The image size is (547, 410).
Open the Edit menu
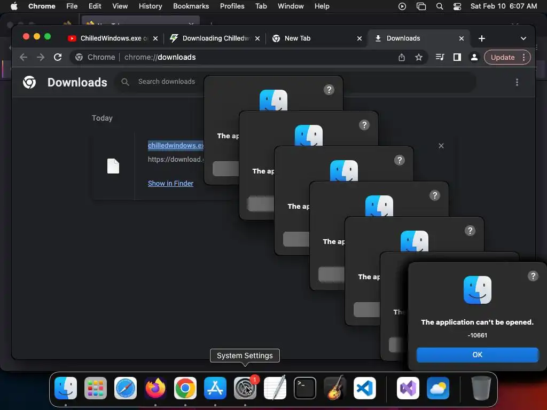[x=95, y=6]
